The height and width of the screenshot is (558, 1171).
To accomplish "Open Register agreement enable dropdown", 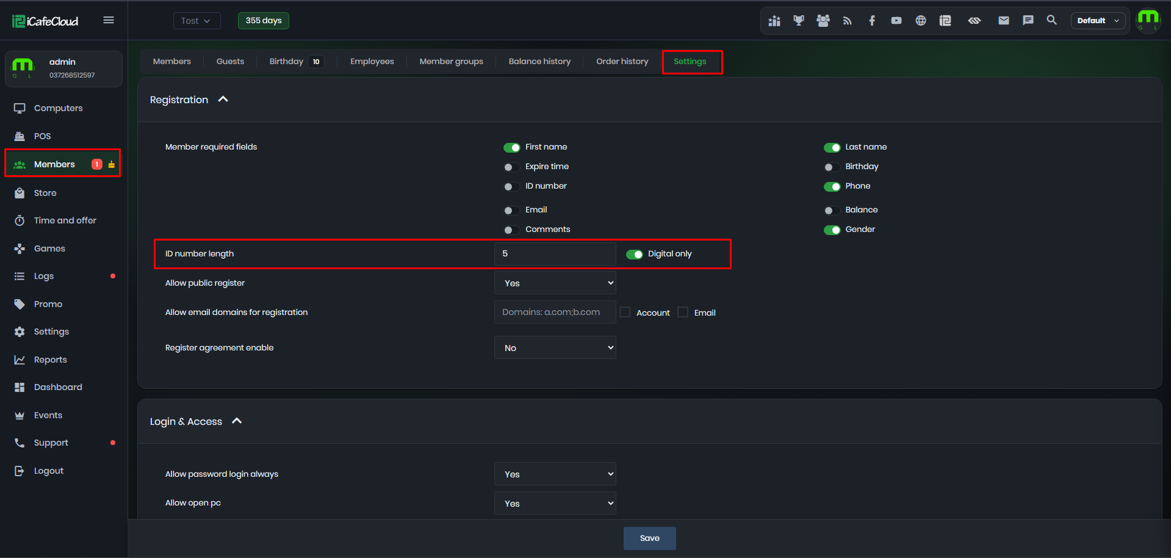I will coord(555,347).
